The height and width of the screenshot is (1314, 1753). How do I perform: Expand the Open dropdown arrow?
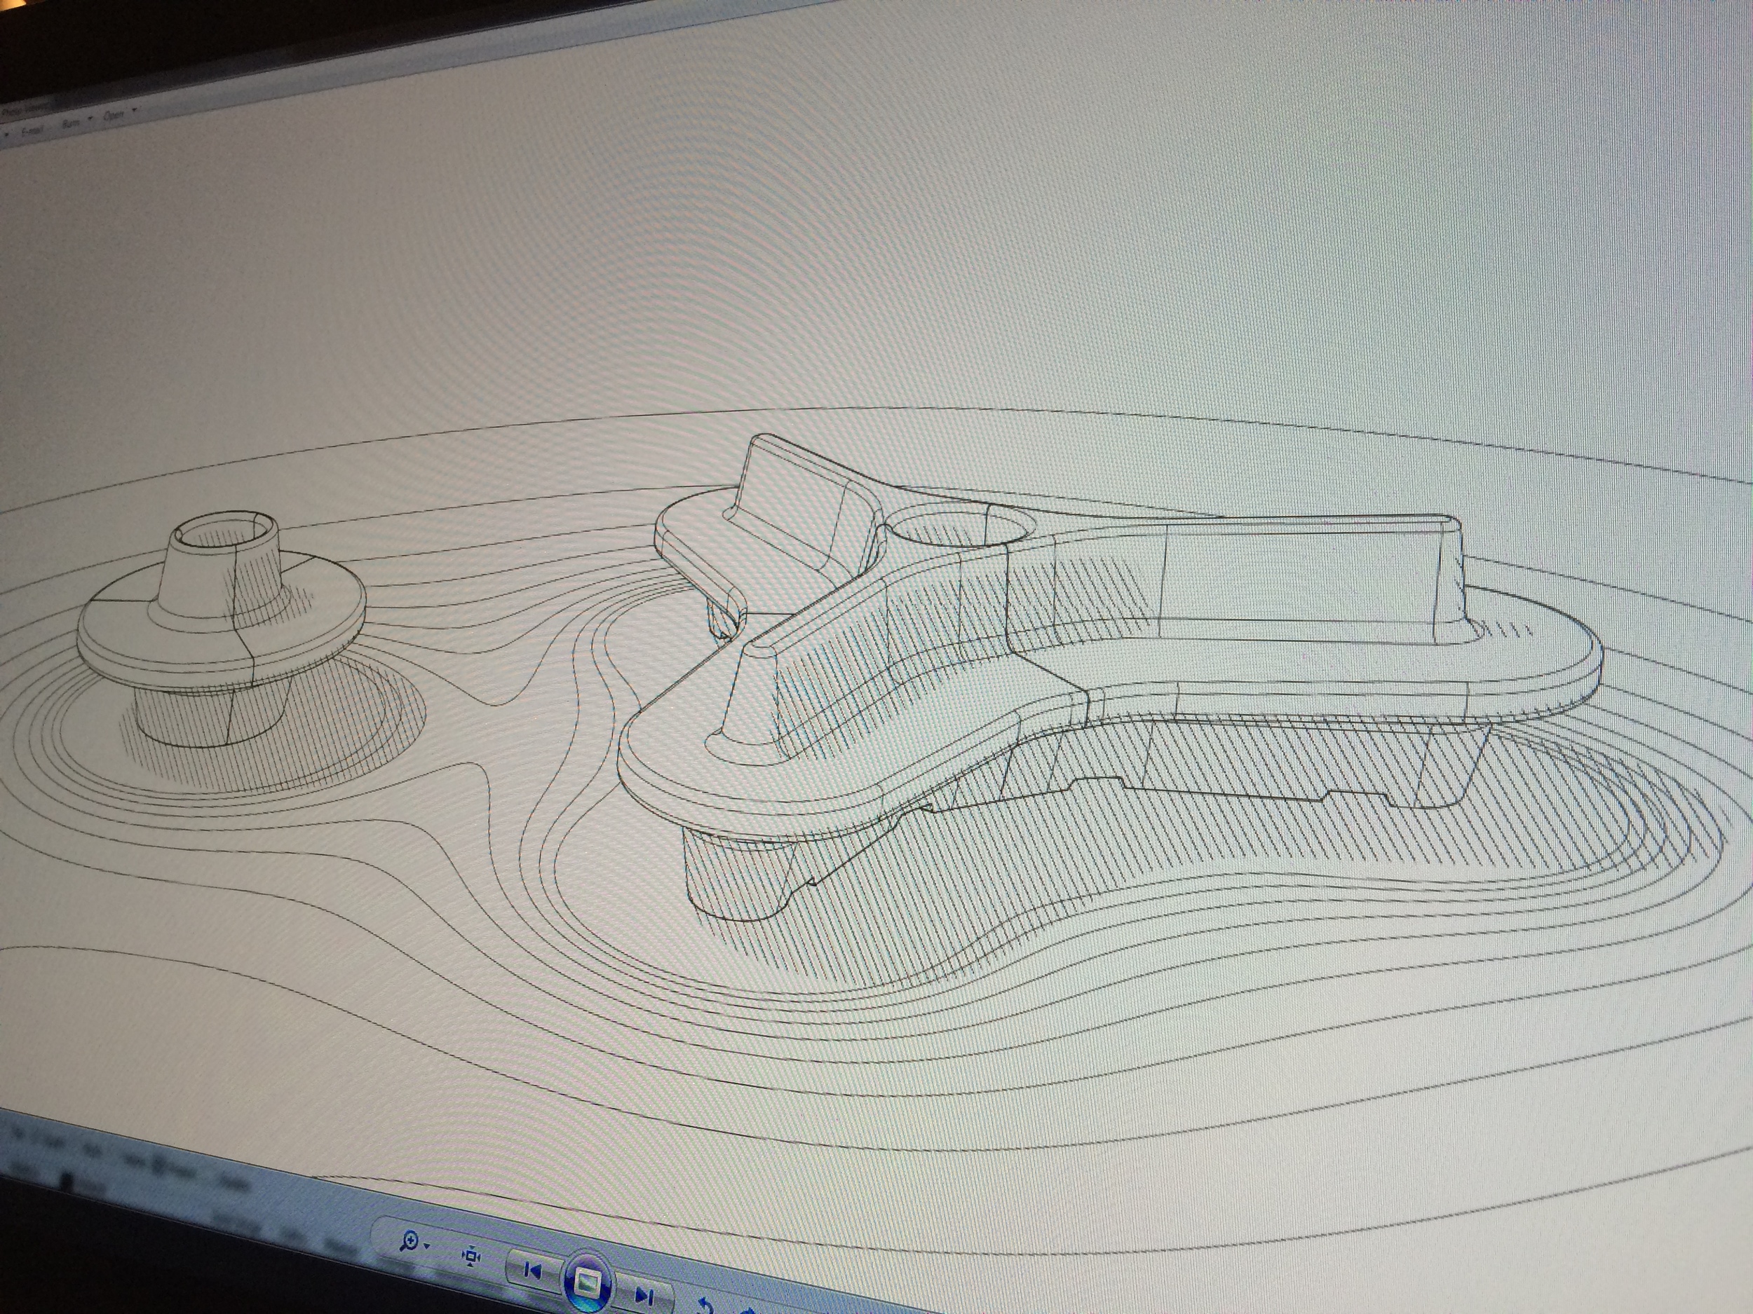click(x=134, y=109)
